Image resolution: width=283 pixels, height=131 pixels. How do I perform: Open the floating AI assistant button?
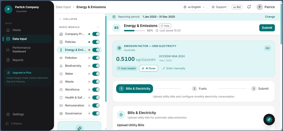pyautogui.click(x=269, y=119)
